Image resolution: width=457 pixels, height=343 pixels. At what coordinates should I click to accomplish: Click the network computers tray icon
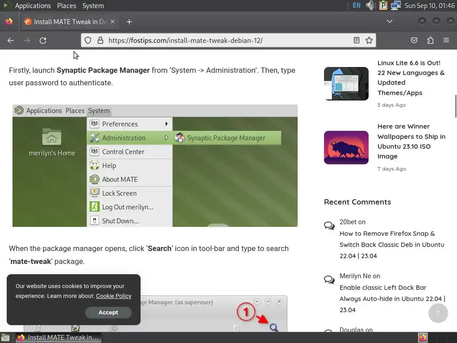click(x=396, y=5)
